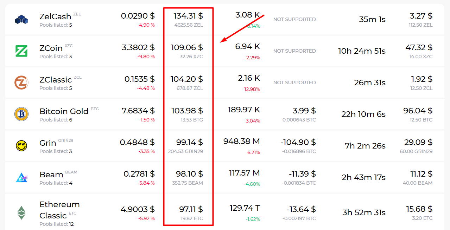Select the 109.06 $ reward for ZCoin
450x230 pixels.
coord(187,47)
